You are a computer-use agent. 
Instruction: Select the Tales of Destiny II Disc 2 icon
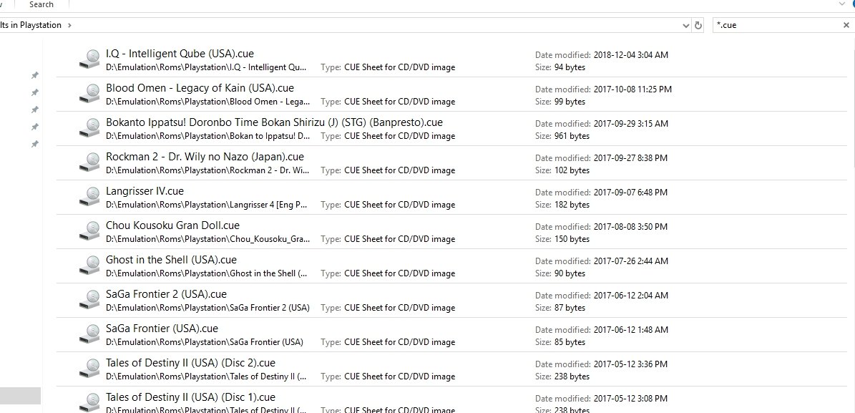click(x=89, y=369)
